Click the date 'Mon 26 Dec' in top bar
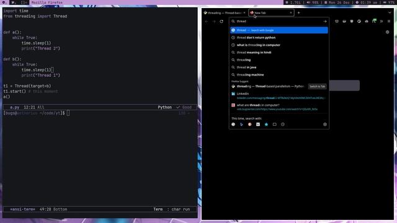The width and height of the screenshot is (397, 223). 337,2
